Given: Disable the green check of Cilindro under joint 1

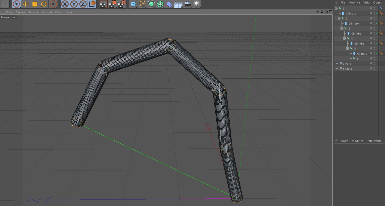Looking at the screenshot, I should [377, 13].
